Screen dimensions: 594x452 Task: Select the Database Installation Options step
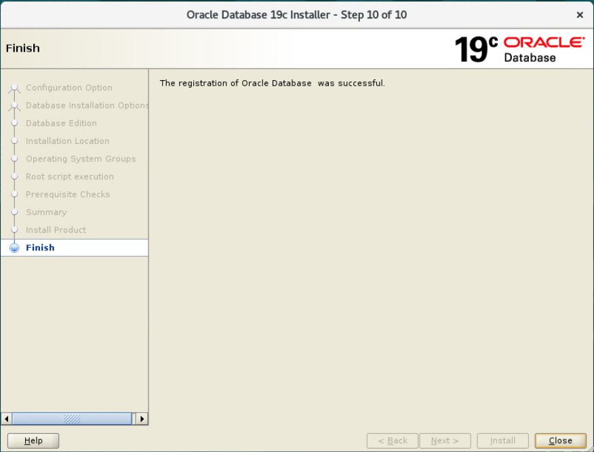coord(87,105)
